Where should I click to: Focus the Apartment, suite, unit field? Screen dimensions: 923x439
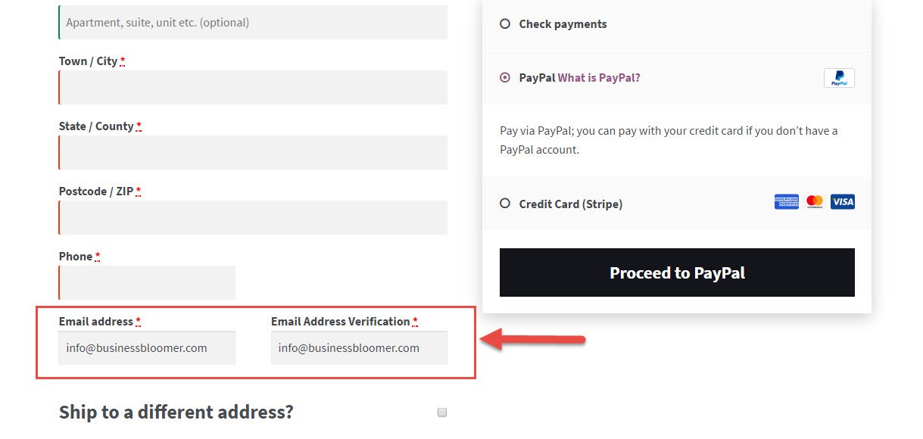click(x=253, y=22)
